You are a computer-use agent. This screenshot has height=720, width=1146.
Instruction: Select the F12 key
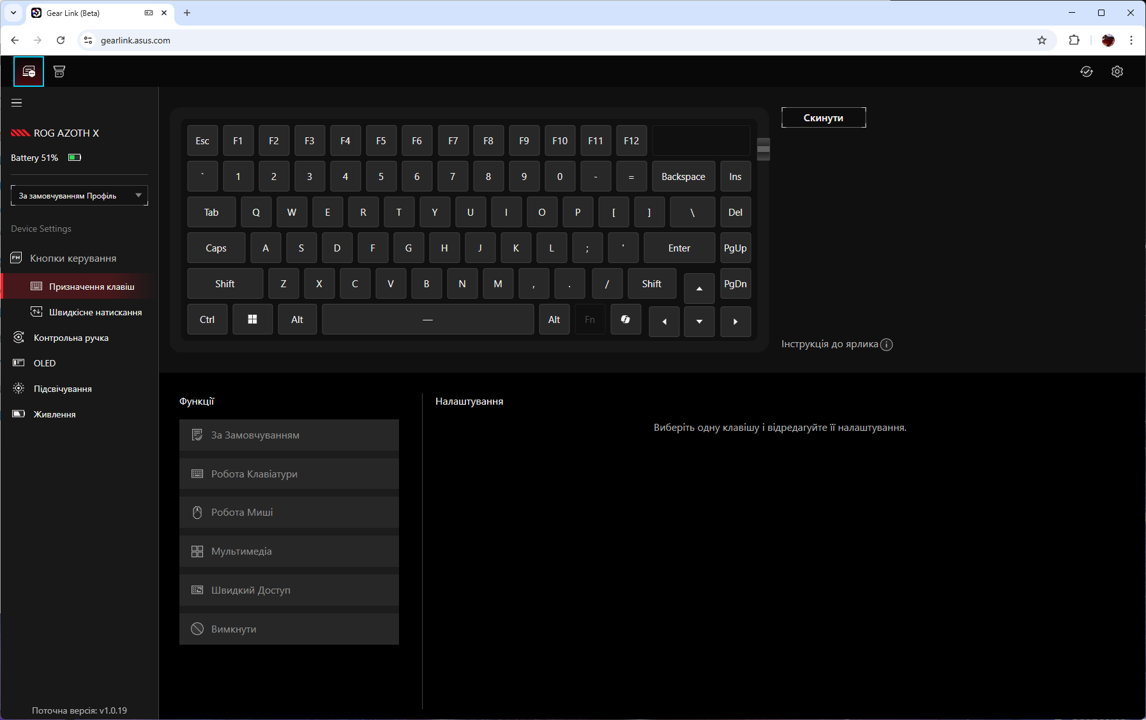(631, 140)
